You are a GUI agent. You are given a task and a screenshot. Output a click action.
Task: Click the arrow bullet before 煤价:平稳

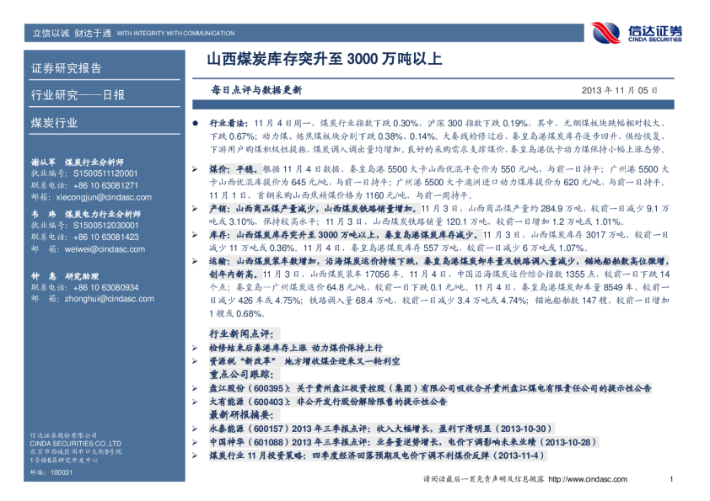point(196,169)
